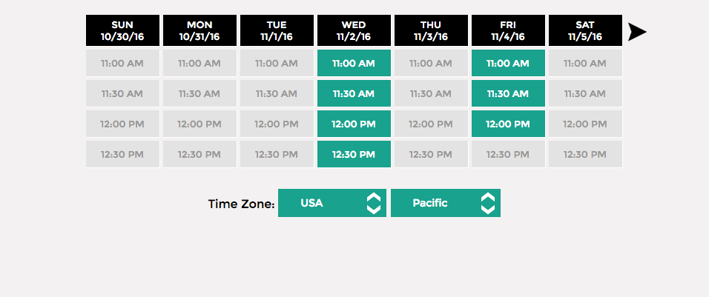Choose Friday 12:00 PM time slot
The image size is (709, 297).
point(508,124)
